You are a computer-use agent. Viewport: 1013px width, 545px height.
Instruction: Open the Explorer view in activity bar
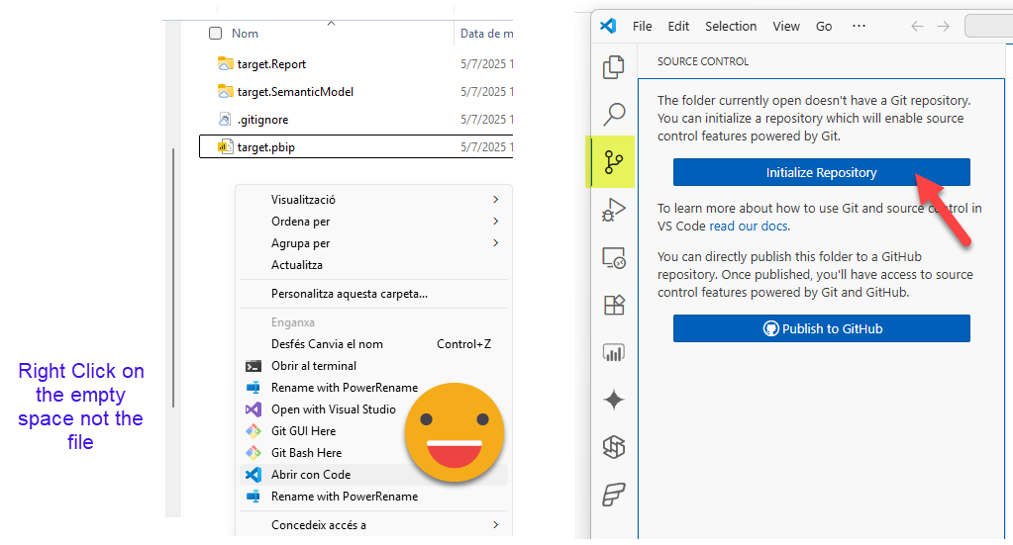click(614, 67)
